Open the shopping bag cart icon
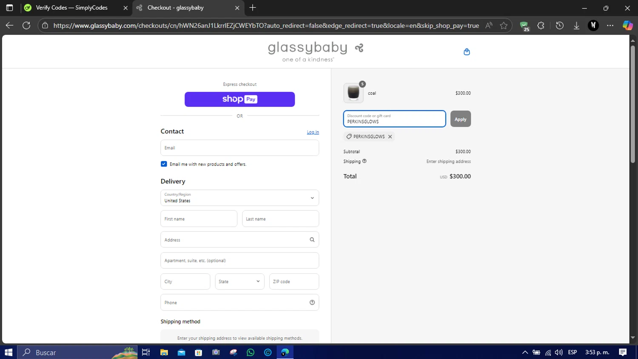Image resolution: width=638 pixels, height=359 pixels. pyautogui.click(x=467, y=52)
